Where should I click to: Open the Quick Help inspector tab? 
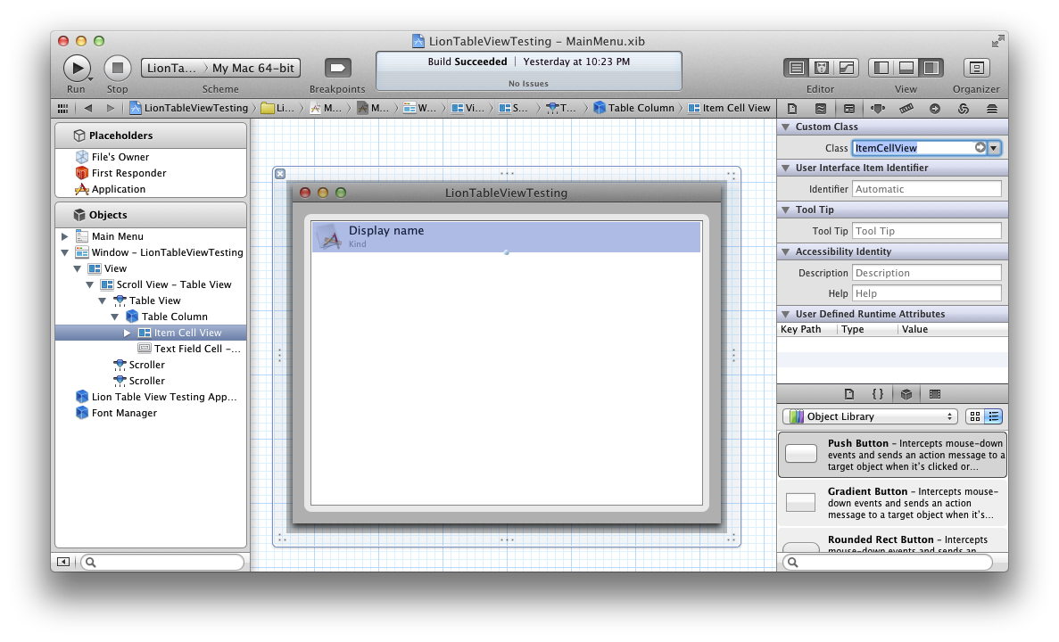821,109
